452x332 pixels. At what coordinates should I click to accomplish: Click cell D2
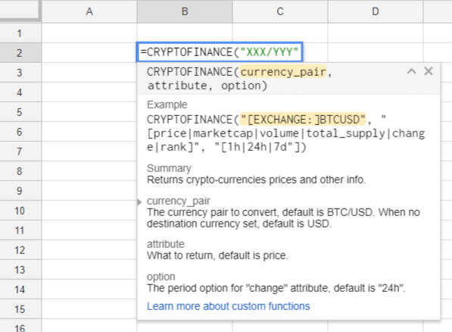376,53
